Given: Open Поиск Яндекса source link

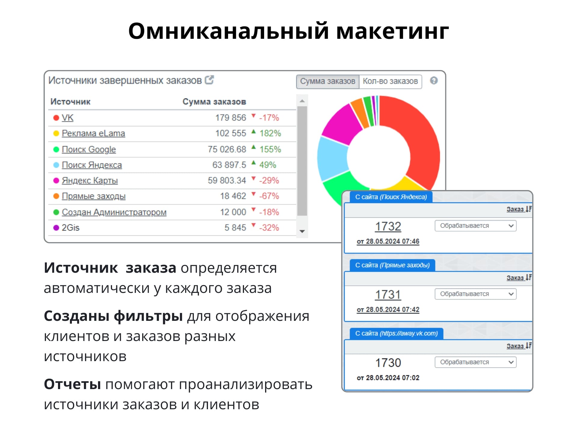Looking at the screenshot, I should pyautogui.click(x=92, y=165).
